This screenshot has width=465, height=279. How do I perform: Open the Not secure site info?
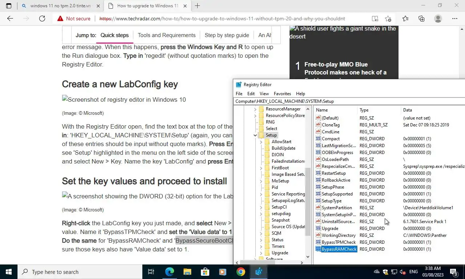point(74,19)
